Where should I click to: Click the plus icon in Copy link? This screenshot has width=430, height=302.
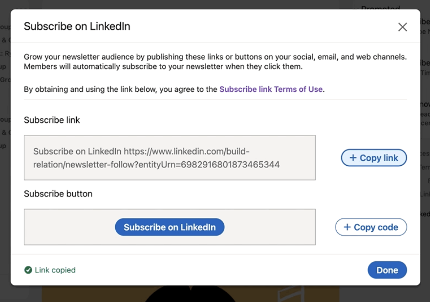pyautogui.click(x=353, y=158)
